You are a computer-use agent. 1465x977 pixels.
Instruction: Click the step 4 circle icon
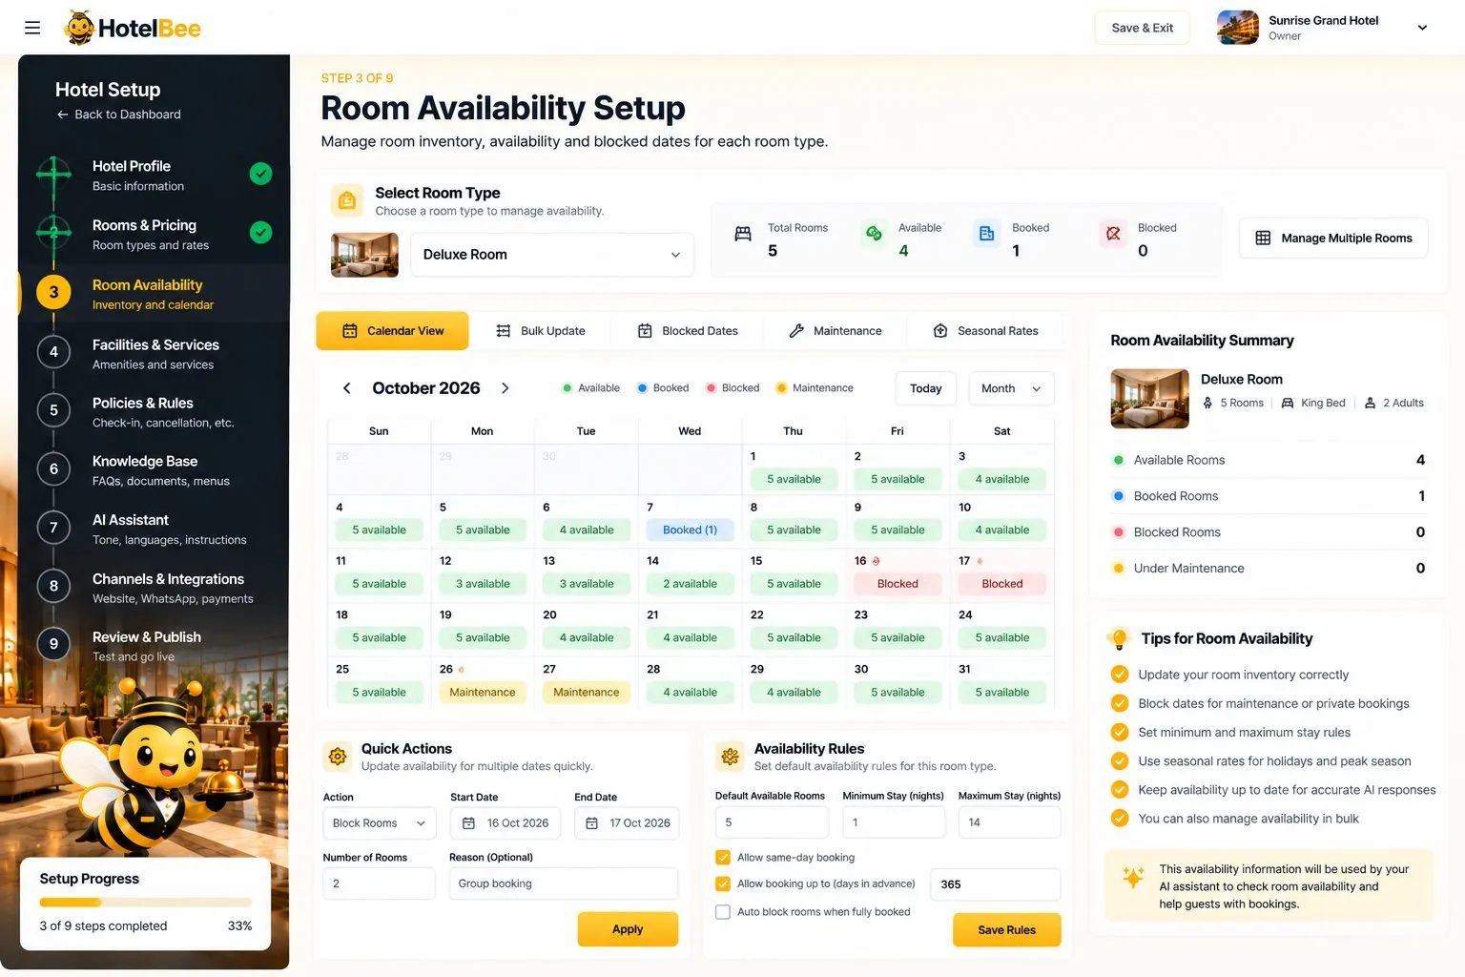tap(53, 352)
